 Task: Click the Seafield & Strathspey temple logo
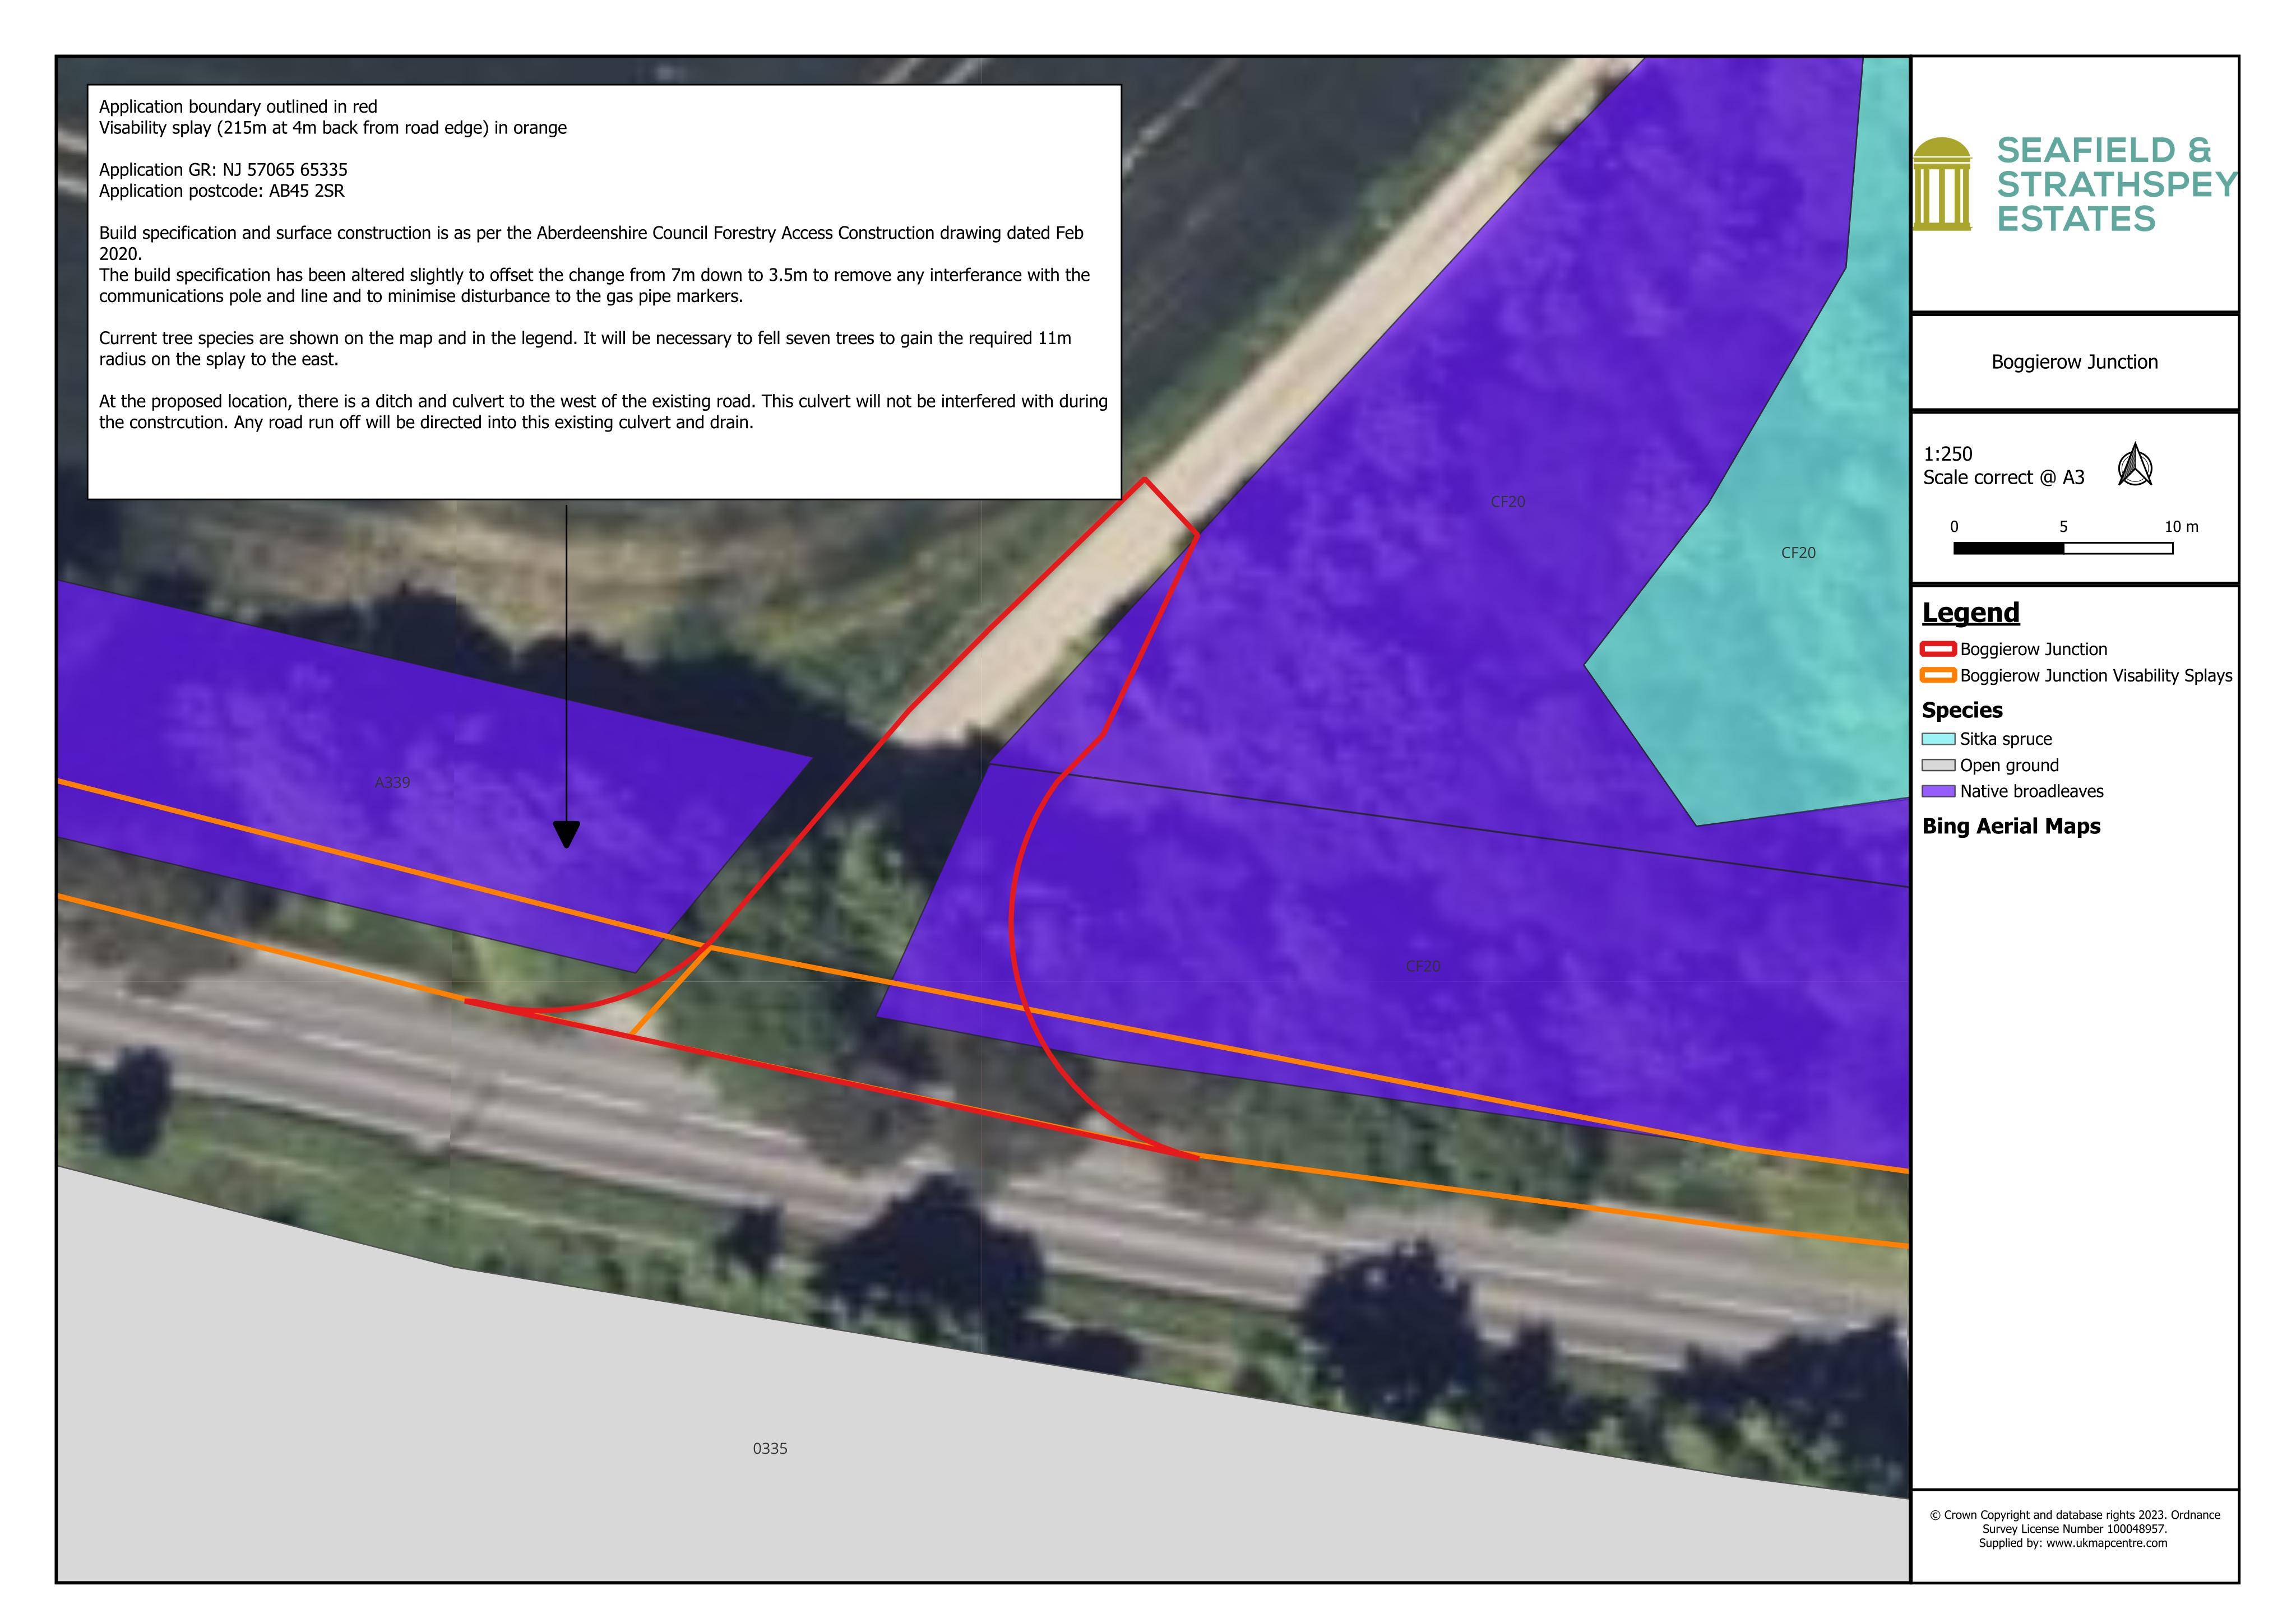point(1942,184)
